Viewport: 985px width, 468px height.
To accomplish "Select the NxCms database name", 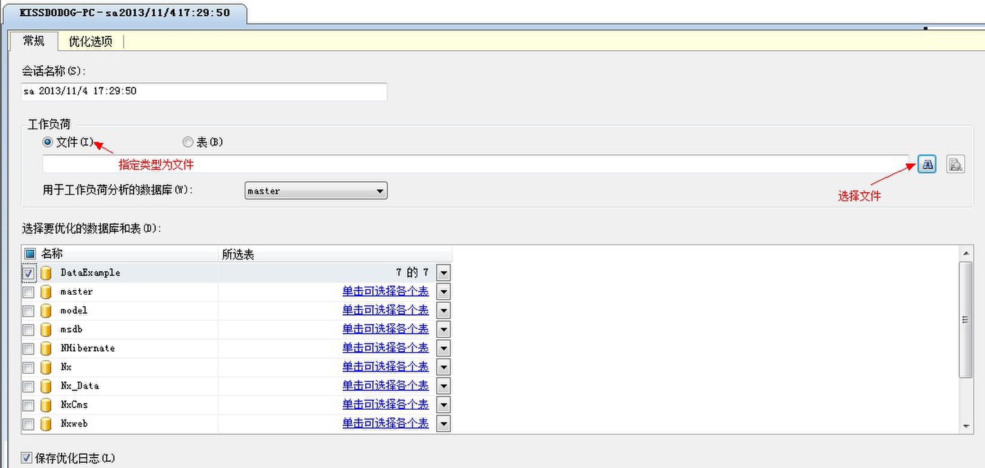I will click(74, 405).
